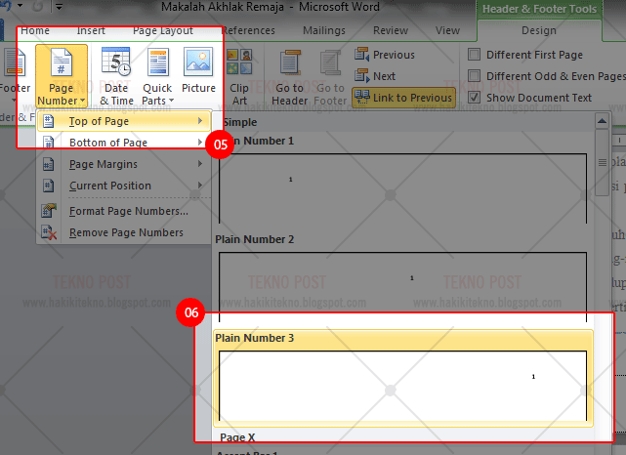The width and height of the screenshot is (626, 455).
Task: Jump to Next header section
Action: click(x=375, y=76)
